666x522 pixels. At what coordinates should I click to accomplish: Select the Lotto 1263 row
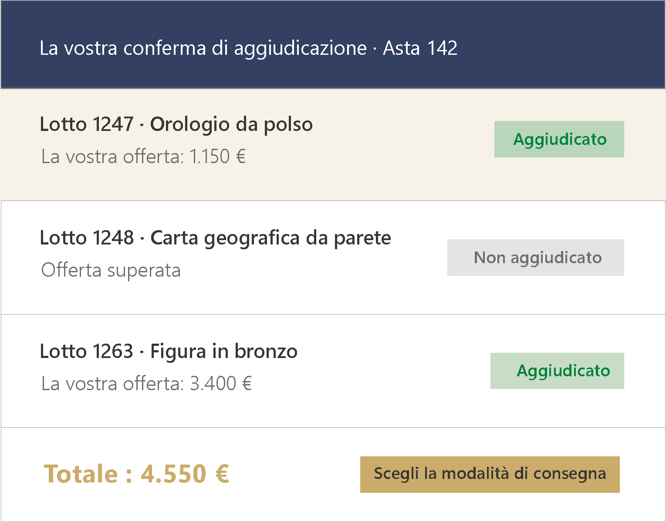(333, 371)
